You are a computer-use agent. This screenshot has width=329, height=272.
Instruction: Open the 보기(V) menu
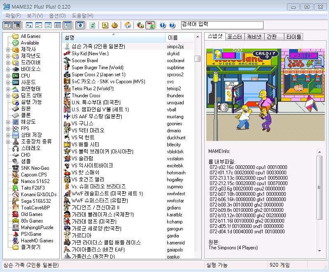tap(35, 16)
